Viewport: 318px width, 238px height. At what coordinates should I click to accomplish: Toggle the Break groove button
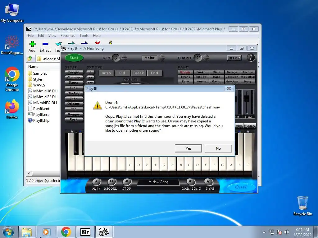click(x=139, y=73)
